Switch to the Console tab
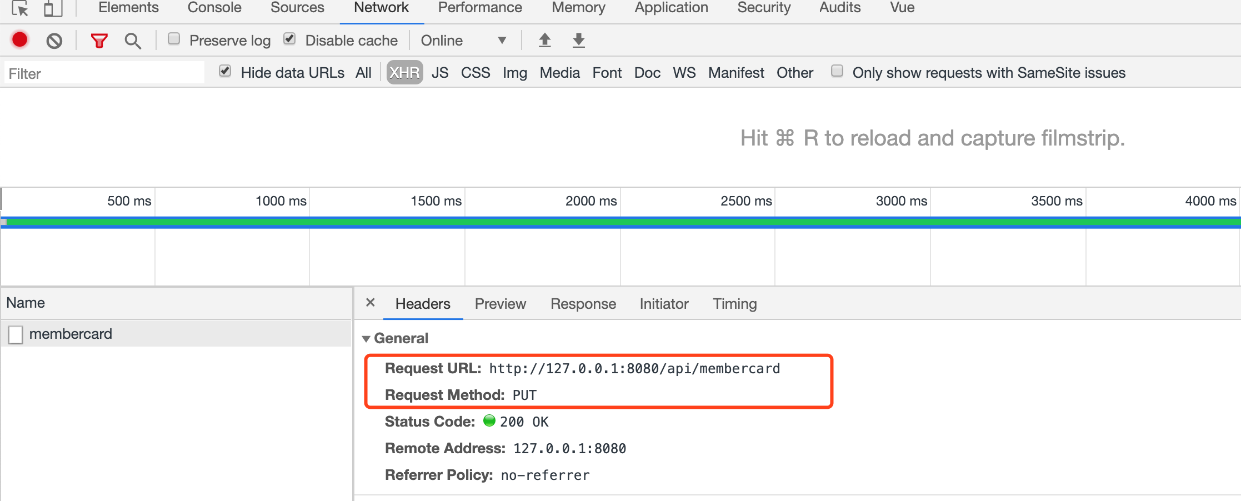 (x=214, y=8)
